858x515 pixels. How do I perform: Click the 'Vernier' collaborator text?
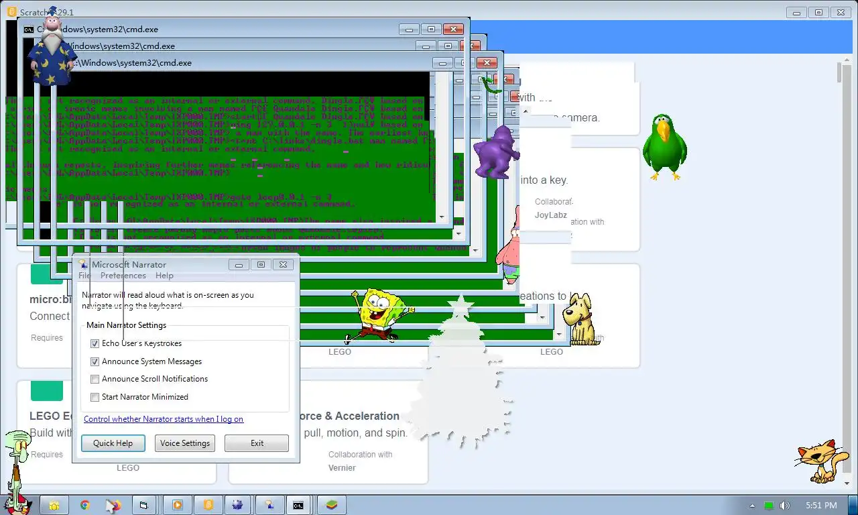tap(342, 468)
